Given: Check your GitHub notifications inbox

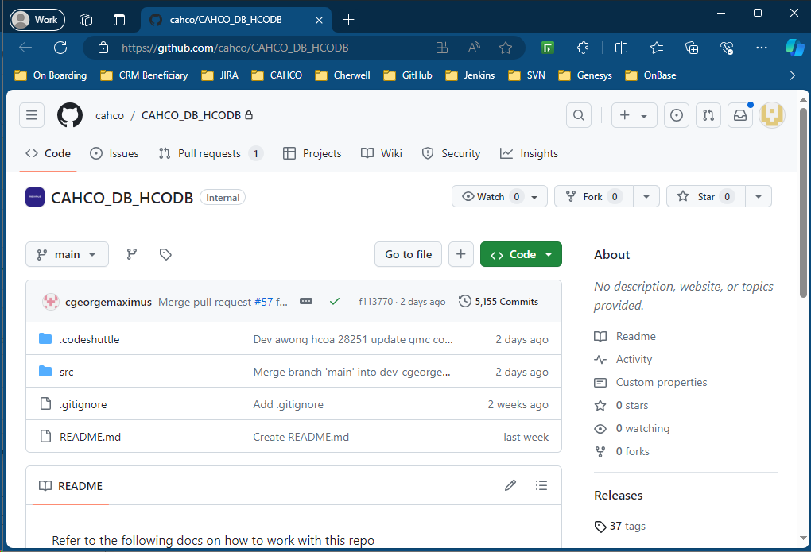Looking at the screenshot, I should pos(739,114).
